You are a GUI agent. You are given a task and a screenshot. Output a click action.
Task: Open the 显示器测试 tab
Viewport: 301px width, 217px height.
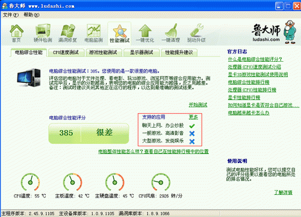coord(141,53)
